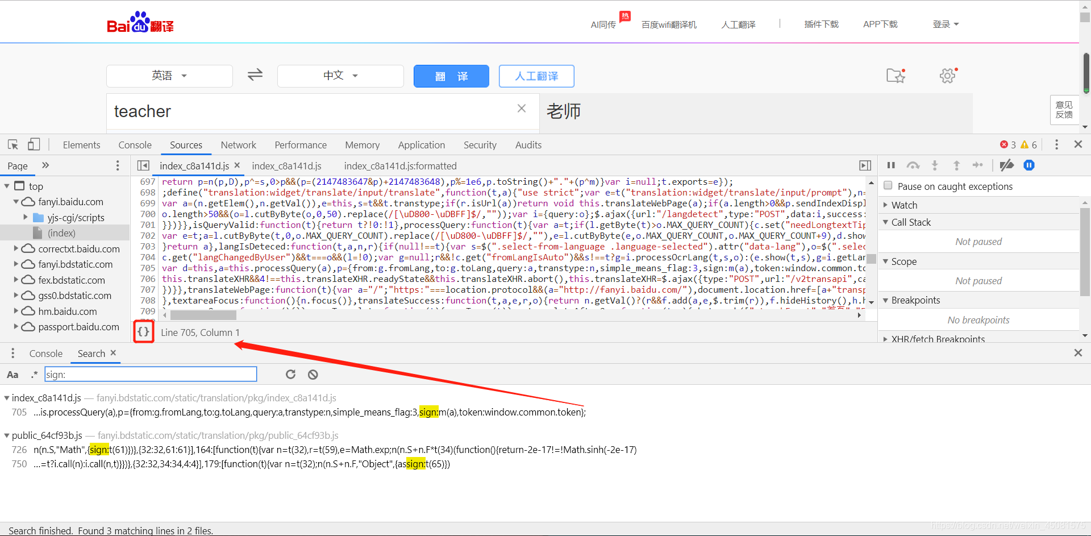Screen dimensions: 1091x536
Task: Click the 意见反馈 feedback button
Action: click(1064, 110)
